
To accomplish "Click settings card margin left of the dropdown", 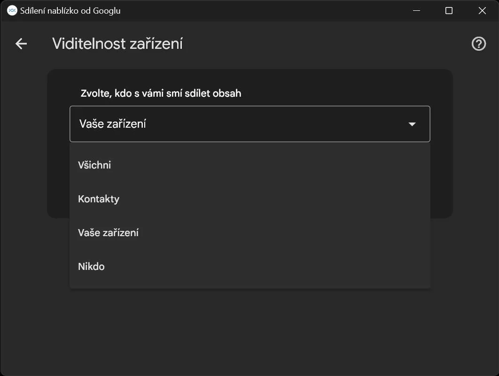I will pos(58,143).
